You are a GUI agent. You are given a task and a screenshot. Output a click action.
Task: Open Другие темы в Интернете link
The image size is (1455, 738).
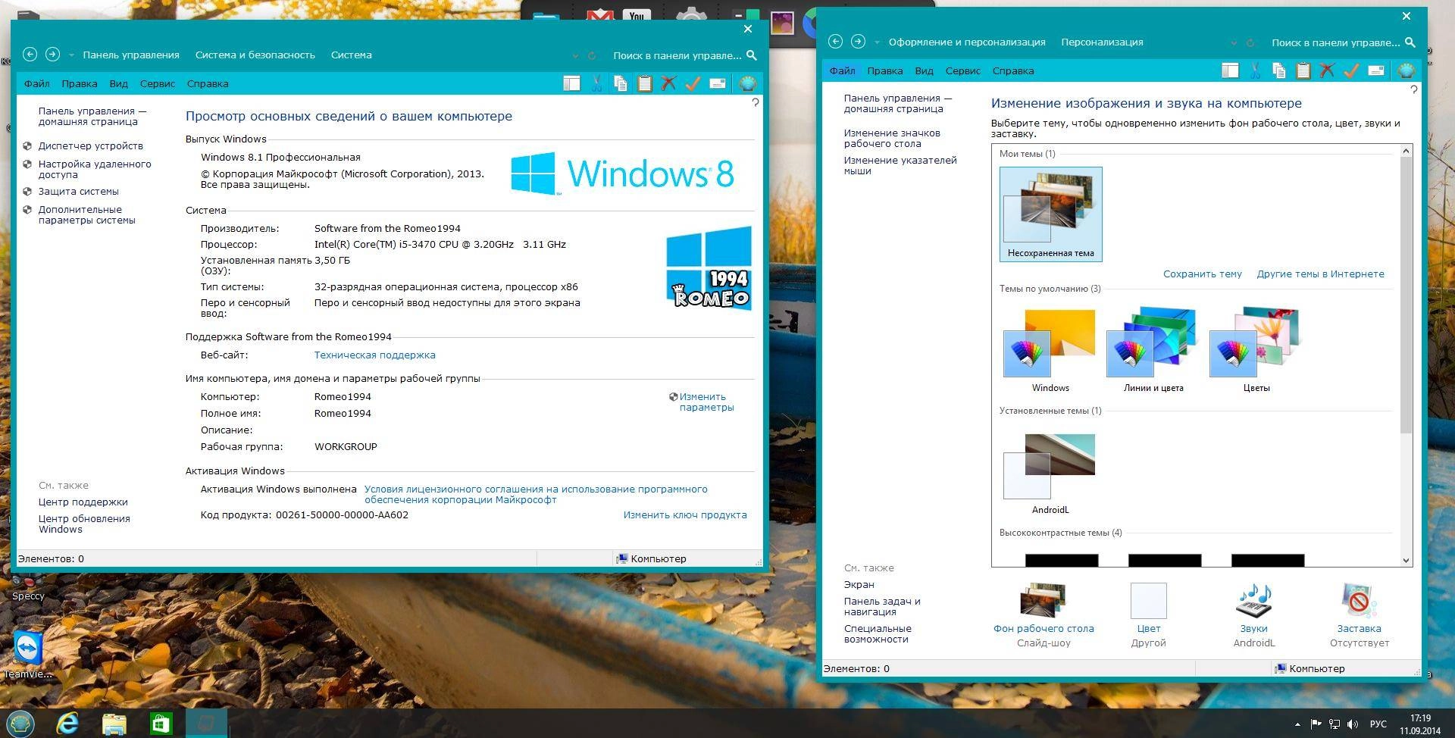tap(1320, 274)
